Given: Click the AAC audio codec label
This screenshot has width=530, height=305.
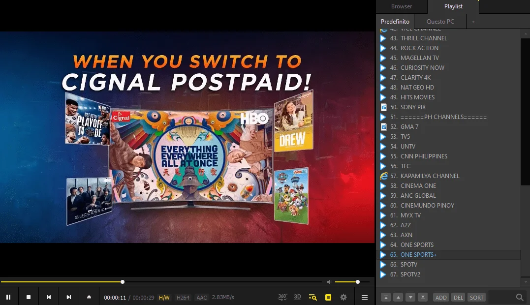Looking at the screenshot, I should click(202, 298).
